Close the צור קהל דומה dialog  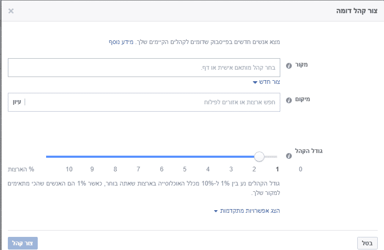11,11
